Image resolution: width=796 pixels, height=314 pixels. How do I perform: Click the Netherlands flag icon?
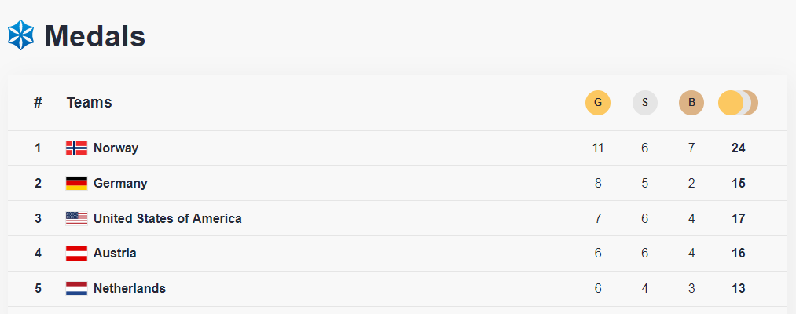click(76, 289)
